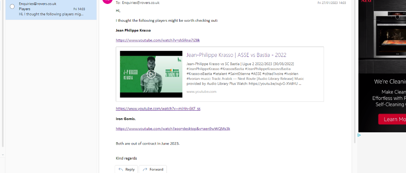Click the recipient address Enquiries@rovers.co.uk in header
Image resolution: width=406 pixels, height=173 pixels.
[x=141, y=3]
